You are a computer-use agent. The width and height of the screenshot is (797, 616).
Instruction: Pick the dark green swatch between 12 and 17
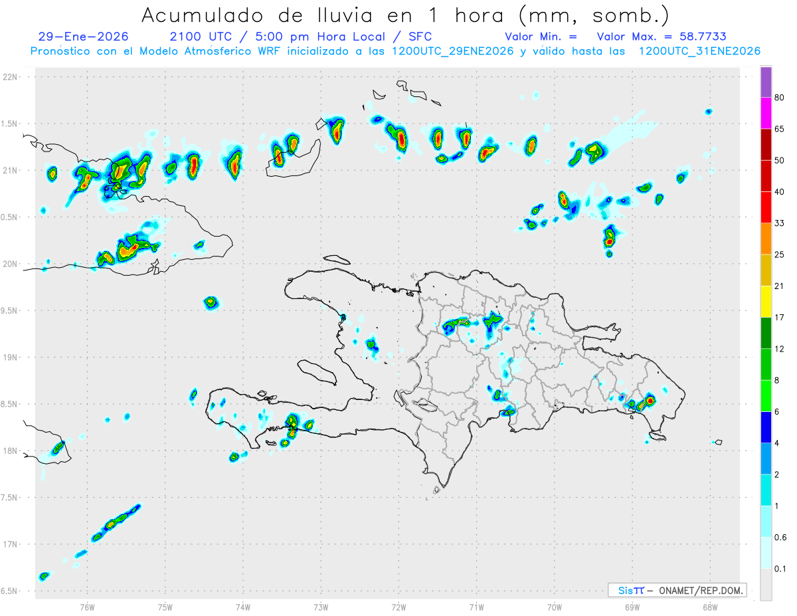click(x=766, y=333)
